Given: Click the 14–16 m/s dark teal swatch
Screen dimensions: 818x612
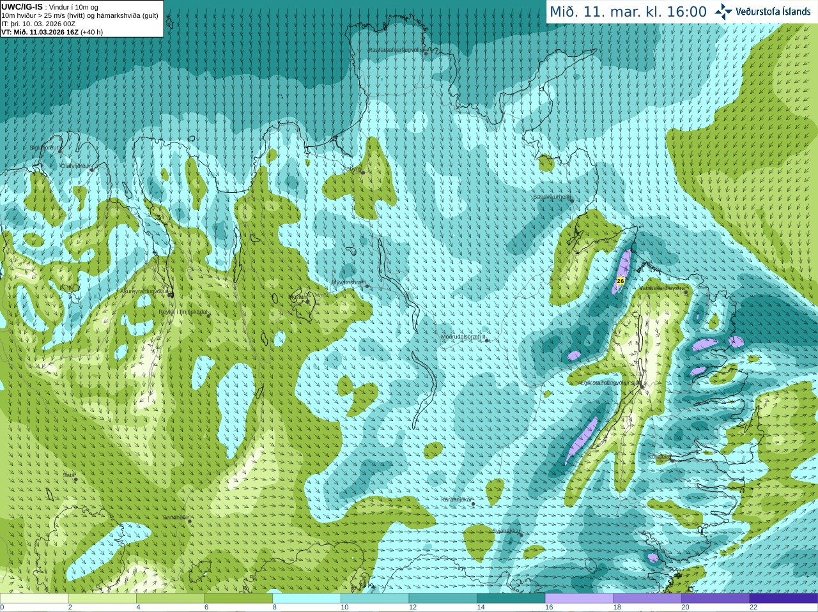Looking at the screenshot, I should pyautogui.click(x=511, y=599).
